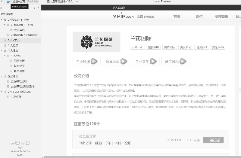Click the VPIN.com logo
Screen dimensions: 241x158
[x=123, y=16]
